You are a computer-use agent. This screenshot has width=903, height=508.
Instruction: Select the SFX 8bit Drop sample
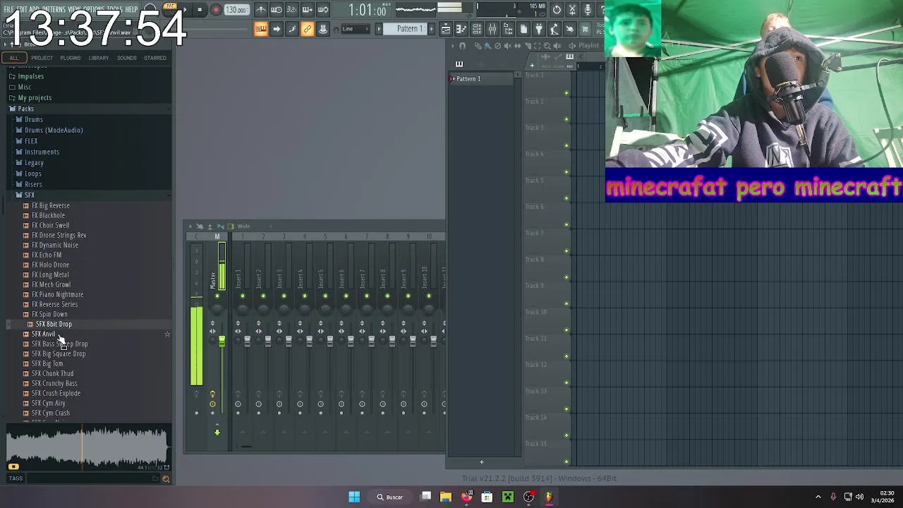pyautogui.click(x=54, y=324)
